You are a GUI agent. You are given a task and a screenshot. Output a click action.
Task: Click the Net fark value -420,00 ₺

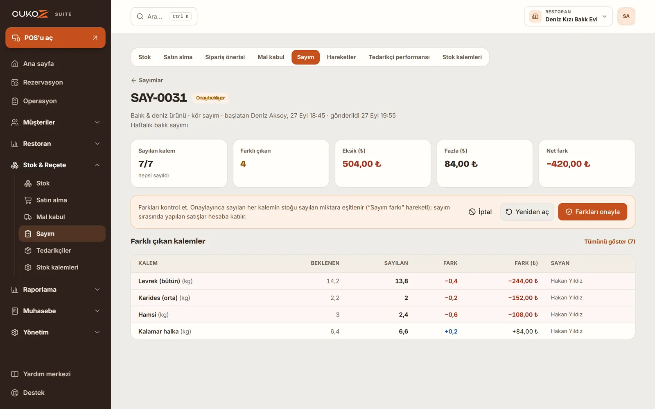[x=568, y=164]
